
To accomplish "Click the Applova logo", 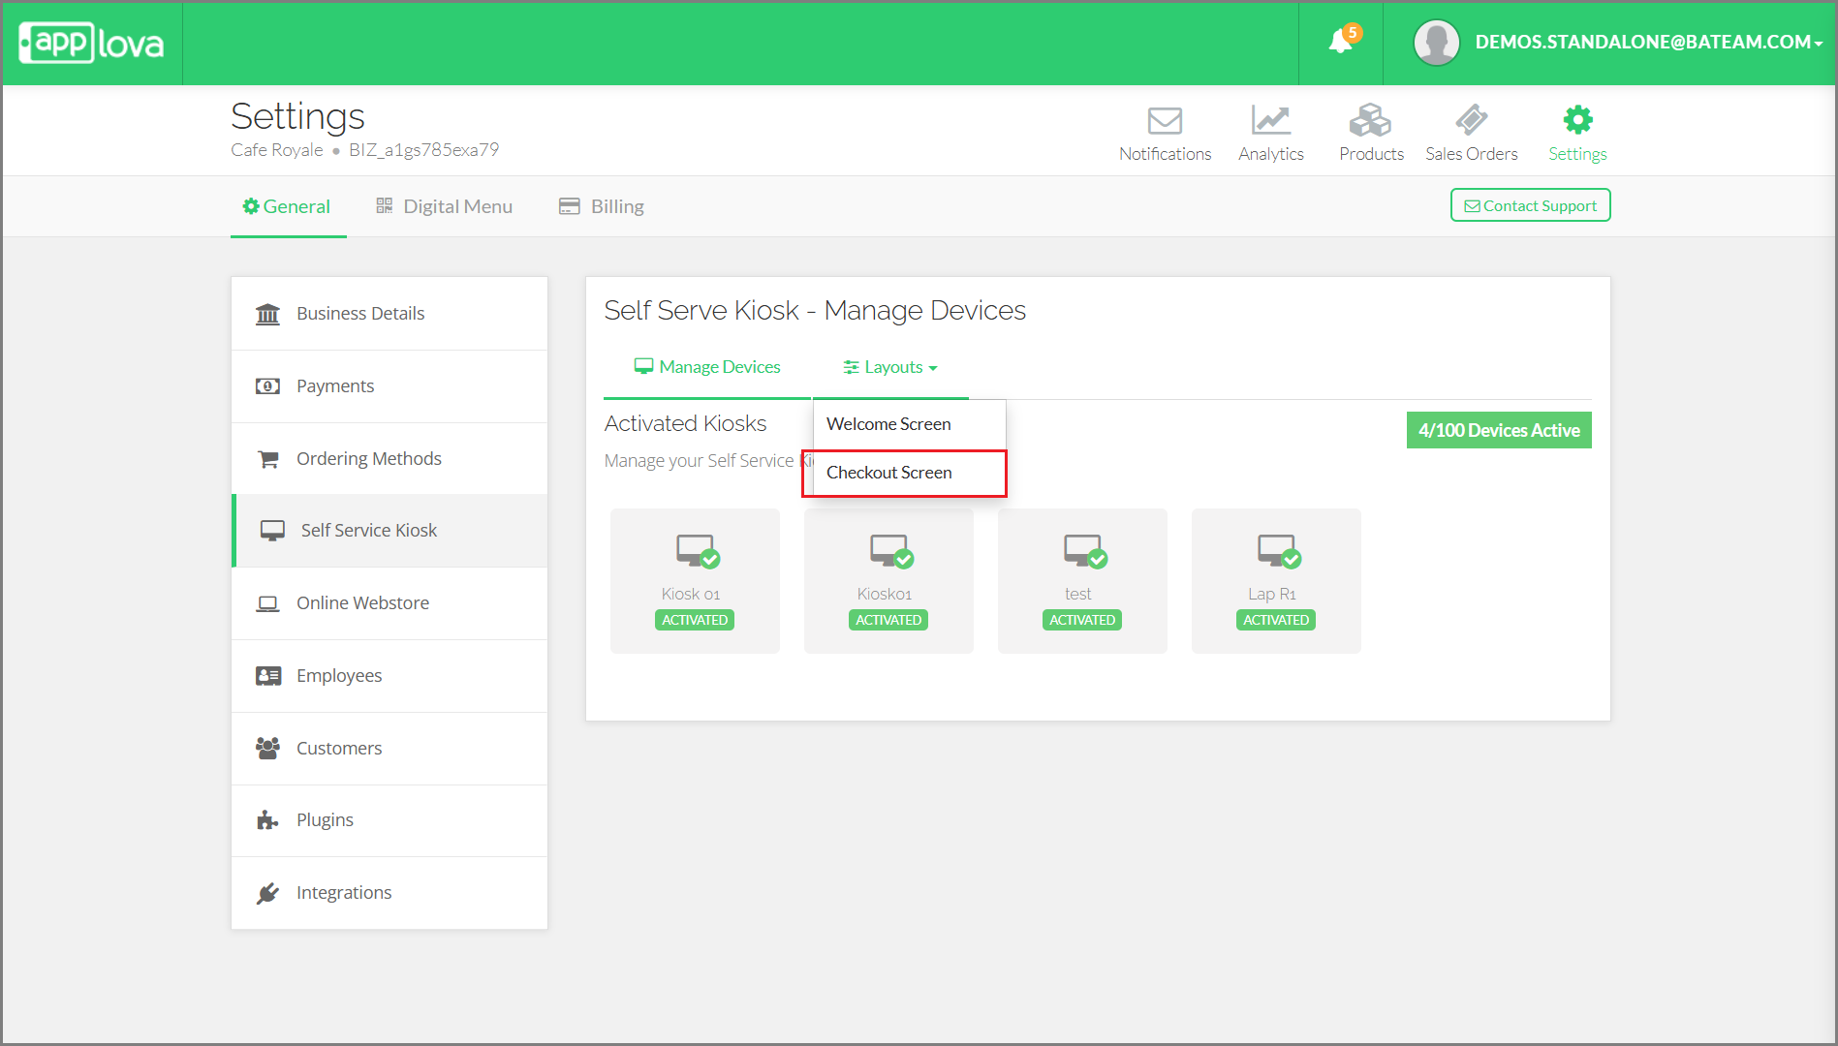I will pyautogui.click(x=91, y=43).
